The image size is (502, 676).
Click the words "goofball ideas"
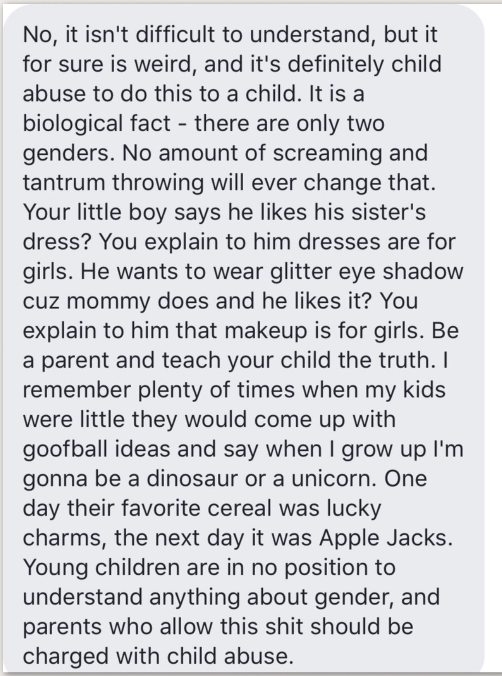click(x=96, y=449)
